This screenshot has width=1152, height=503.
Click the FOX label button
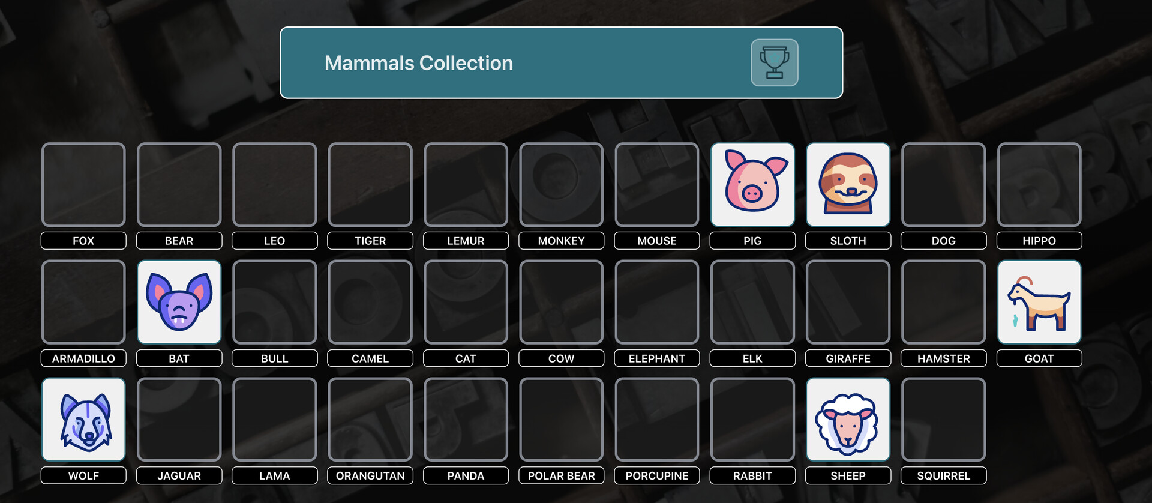point(83,241)
